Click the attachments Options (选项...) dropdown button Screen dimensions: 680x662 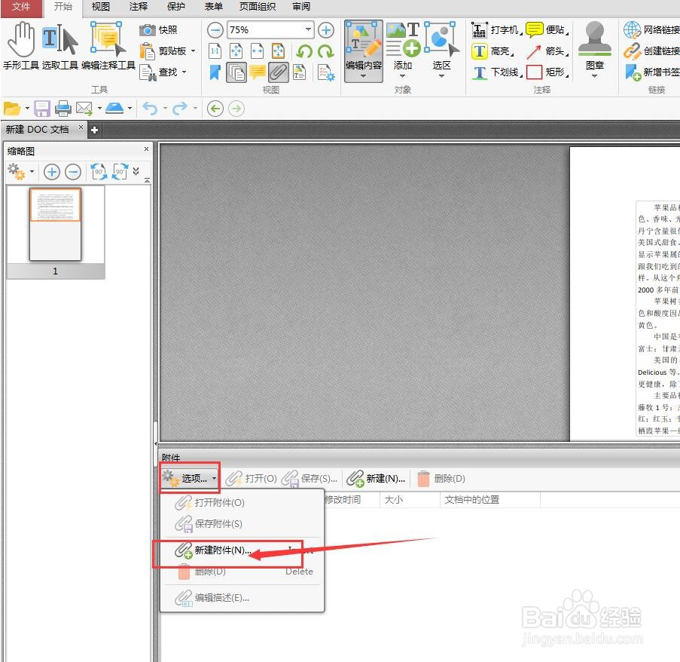pyautogui.click(x=190, y=478)
